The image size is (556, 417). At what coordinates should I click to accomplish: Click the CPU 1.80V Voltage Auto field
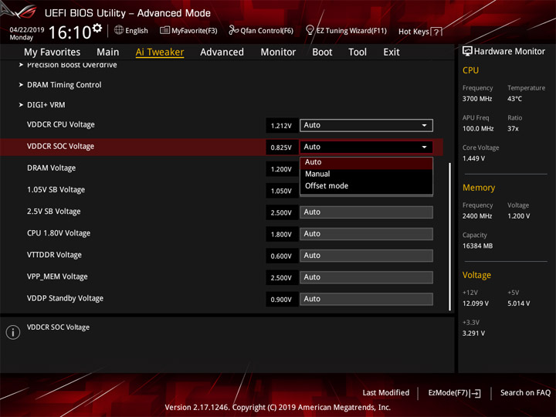[x=366, y=234]
